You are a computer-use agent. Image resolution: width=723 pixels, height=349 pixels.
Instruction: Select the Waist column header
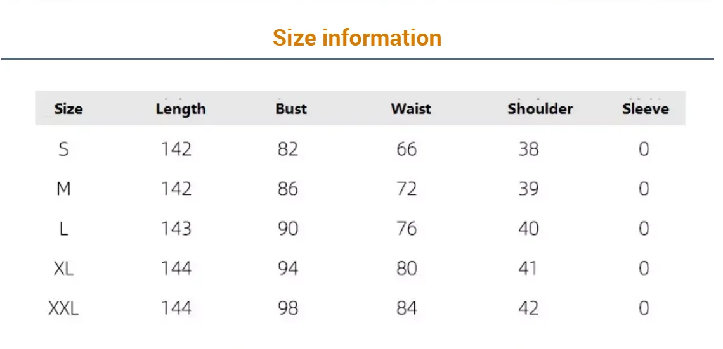click(x=411, y=109)
